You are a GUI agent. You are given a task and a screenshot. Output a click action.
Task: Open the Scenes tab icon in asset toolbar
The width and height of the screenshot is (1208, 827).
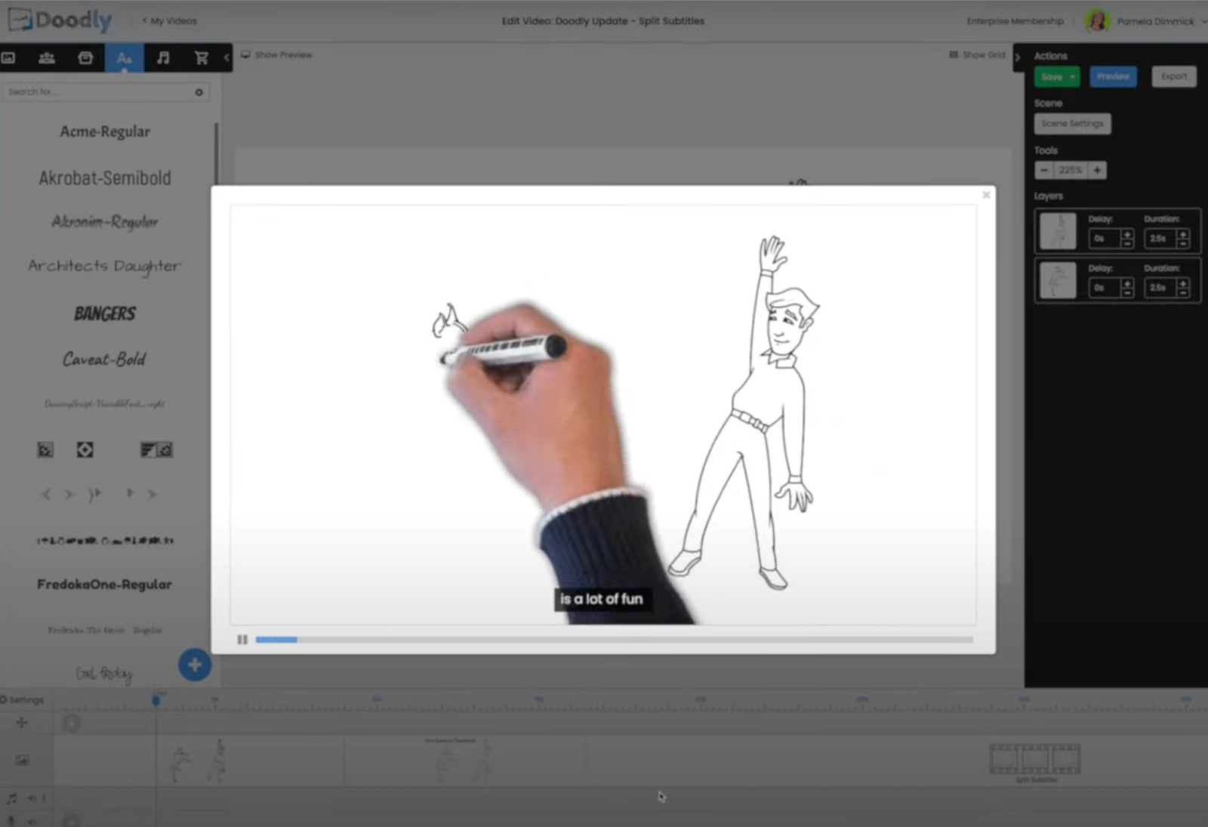click(8, 57)
